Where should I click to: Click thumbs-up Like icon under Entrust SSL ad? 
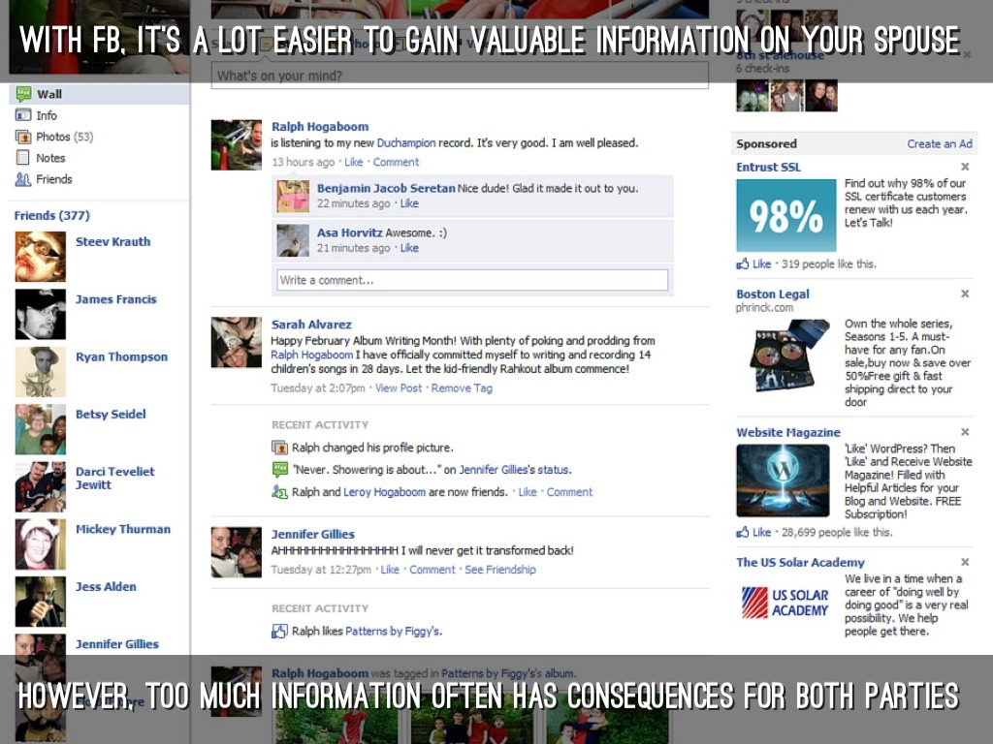(743, 263)
